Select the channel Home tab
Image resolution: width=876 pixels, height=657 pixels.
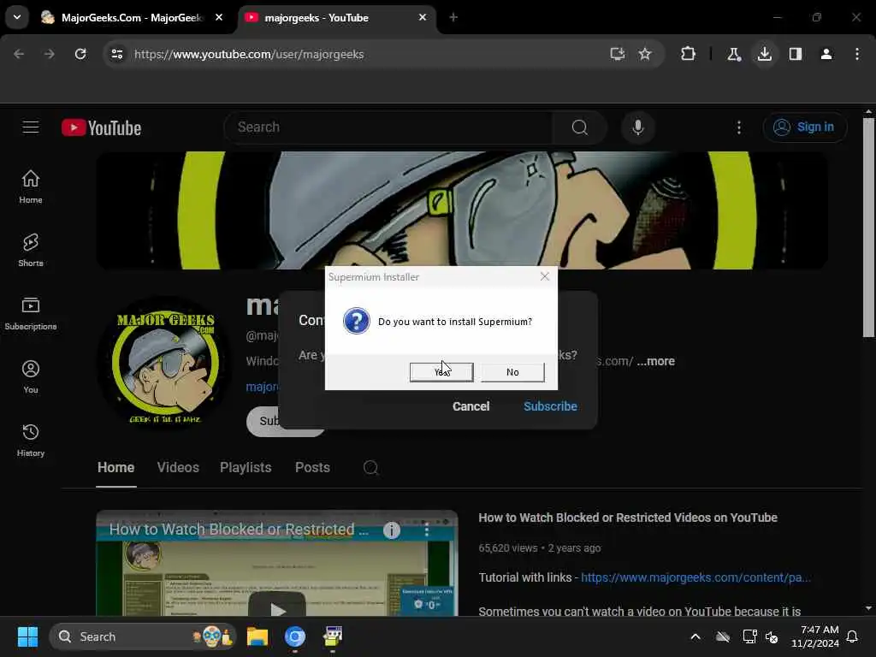click(x=115, y=468)
